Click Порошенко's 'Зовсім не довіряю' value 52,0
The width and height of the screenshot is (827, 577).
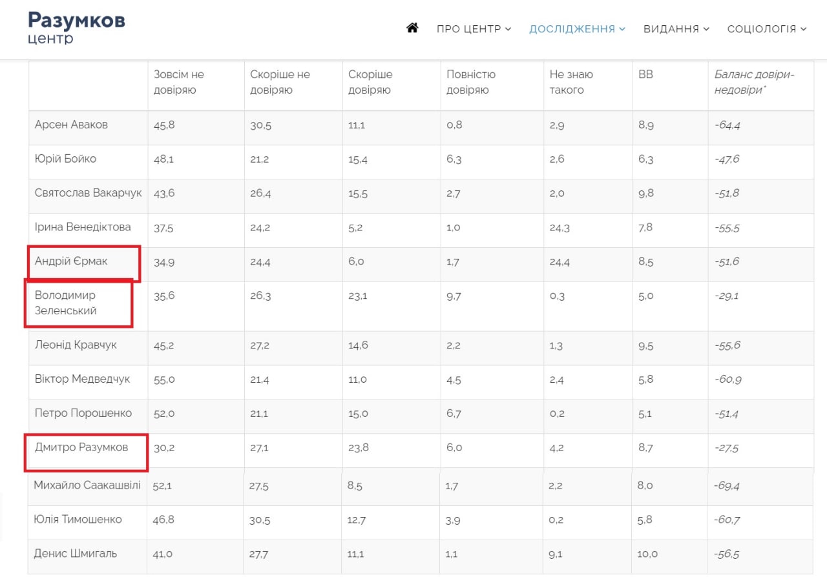tap(164, 414)
